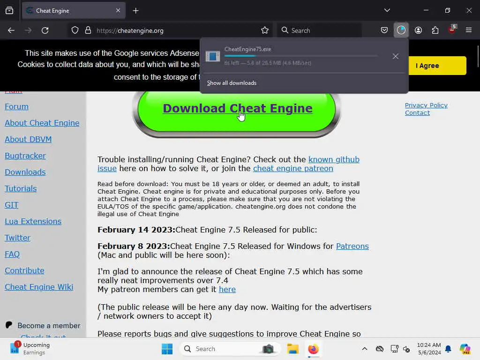480x360 pixels.
Task: Click the page vertical scrollbar thumb
Action: pyautogui.click(x=478, y=56)
